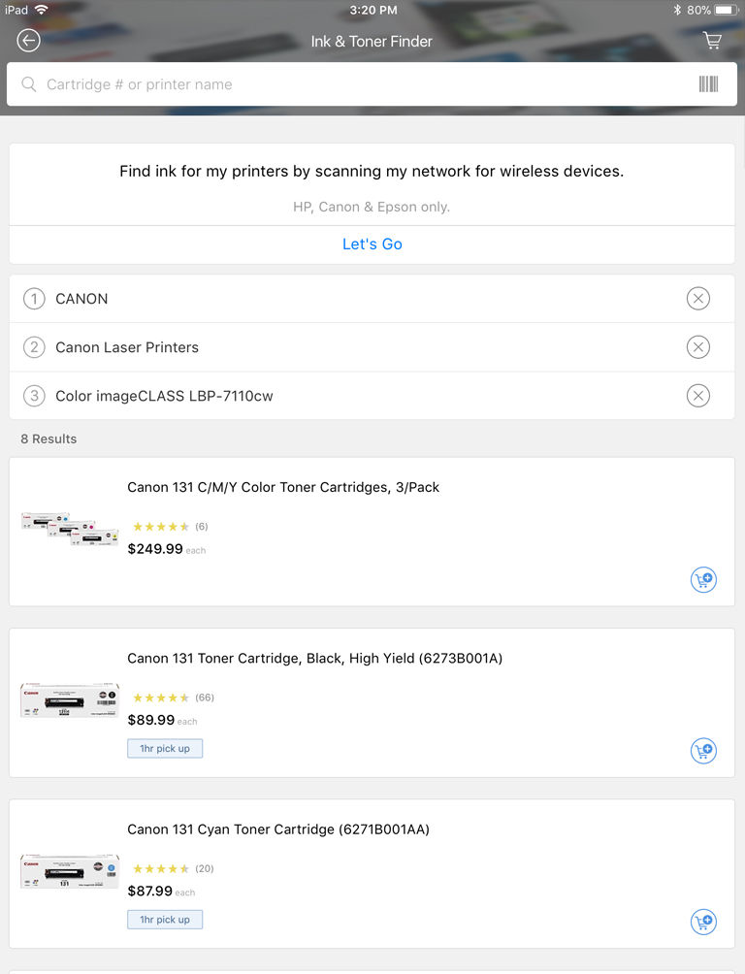Click the search magnifier icon
This screenshot has width=745, height=974.
(x=28, y=83)
